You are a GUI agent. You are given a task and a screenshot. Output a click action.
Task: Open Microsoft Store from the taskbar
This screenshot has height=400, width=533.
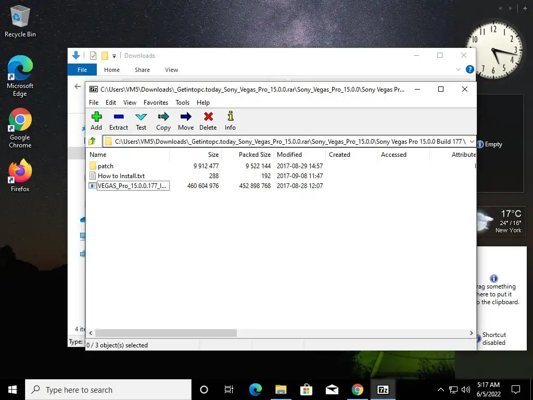(306, 390)
